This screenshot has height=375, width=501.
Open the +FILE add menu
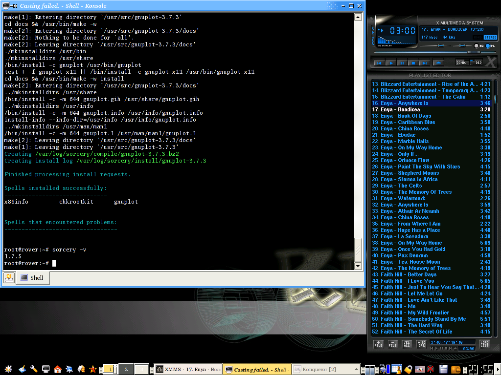378,344
